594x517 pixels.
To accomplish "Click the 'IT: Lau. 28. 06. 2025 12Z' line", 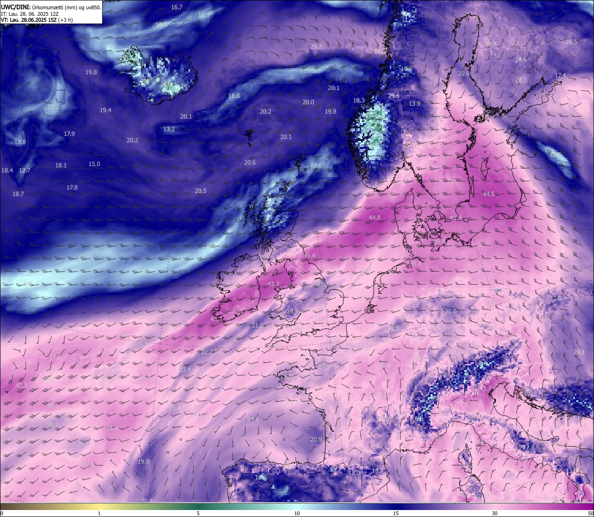I will pyautogui.click(x=30, y=14).
